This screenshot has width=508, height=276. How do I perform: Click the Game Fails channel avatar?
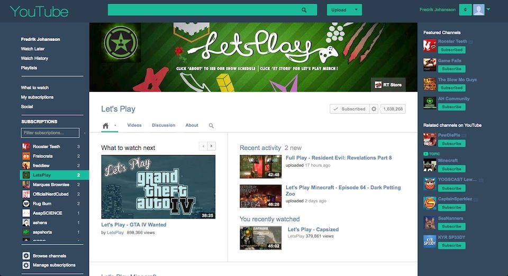430,64
